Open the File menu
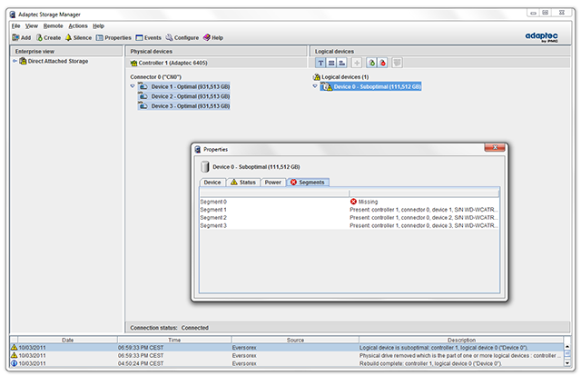 coord(16,26)
